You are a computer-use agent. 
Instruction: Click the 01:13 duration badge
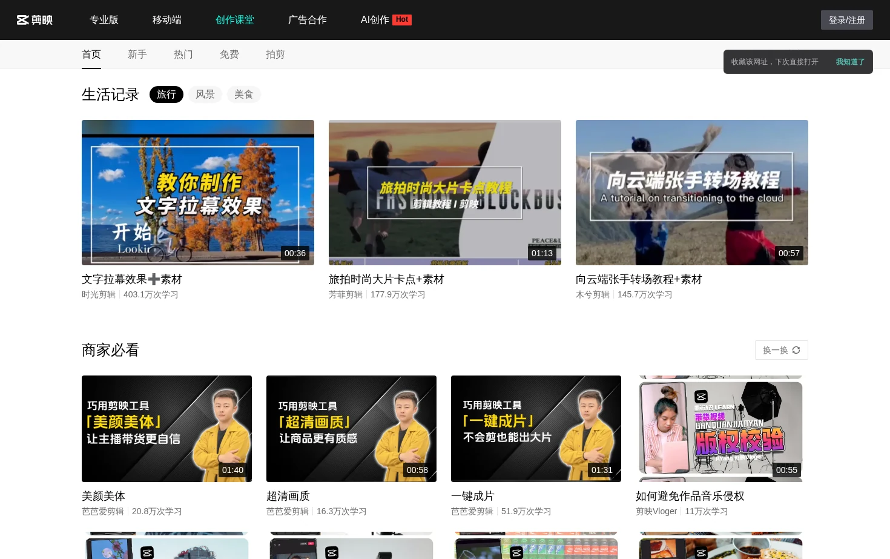tap(542, 253)
